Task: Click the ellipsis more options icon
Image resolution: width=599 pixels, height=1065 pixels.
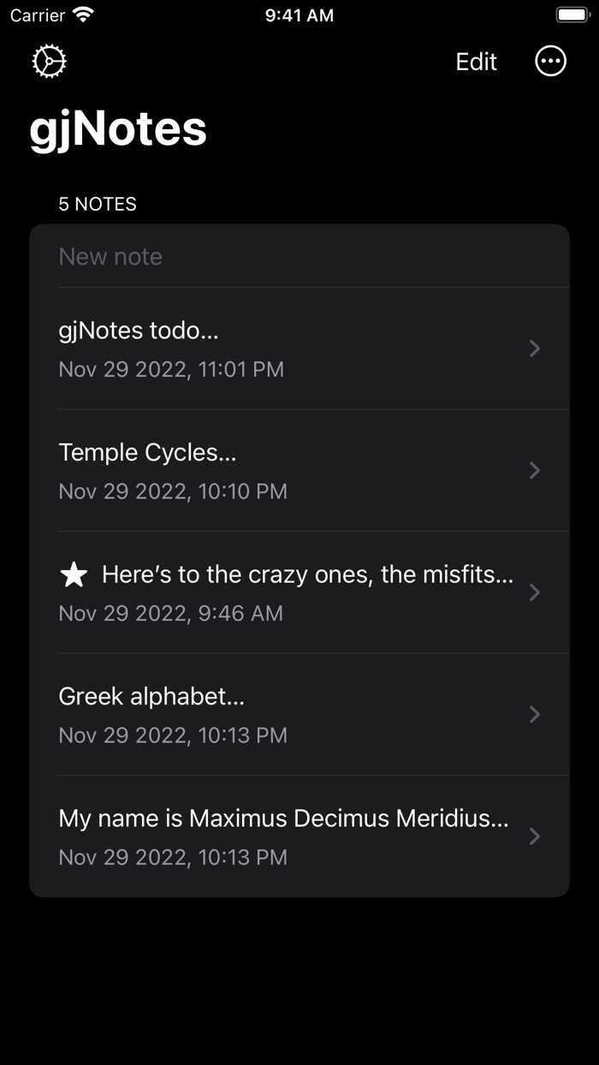Action: click(x=551, y=61)
